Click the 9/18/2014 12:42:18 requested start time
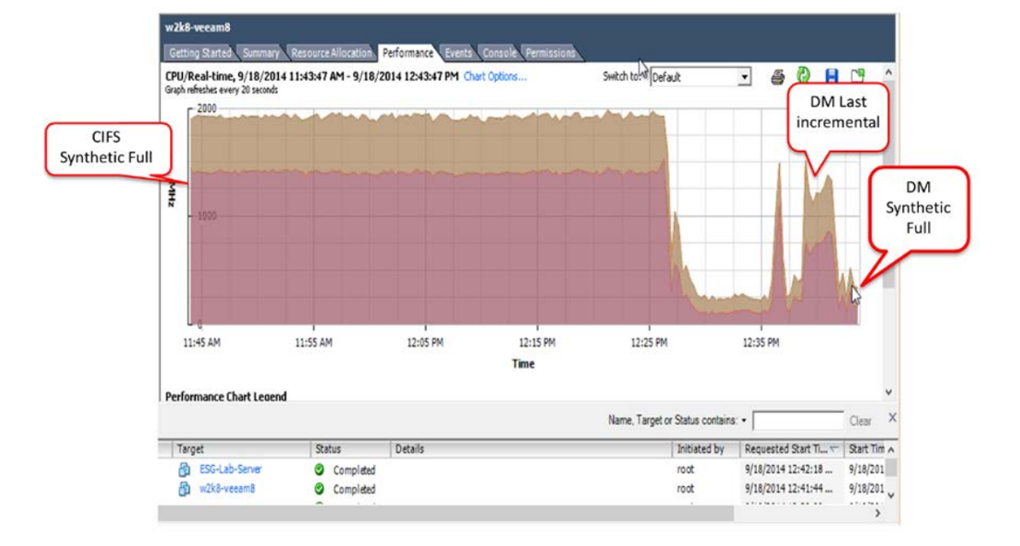This screenshot has width=1020, height=546. (x=788, y=470)
